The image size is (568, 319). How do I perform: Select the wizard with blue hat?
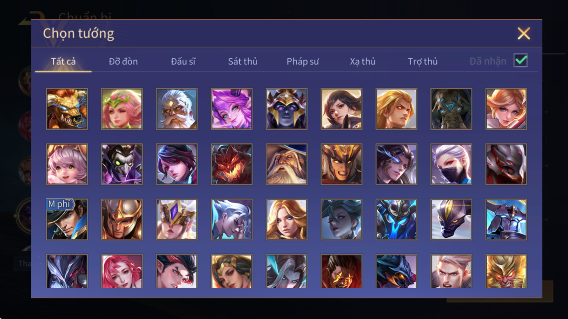[287, 164]
